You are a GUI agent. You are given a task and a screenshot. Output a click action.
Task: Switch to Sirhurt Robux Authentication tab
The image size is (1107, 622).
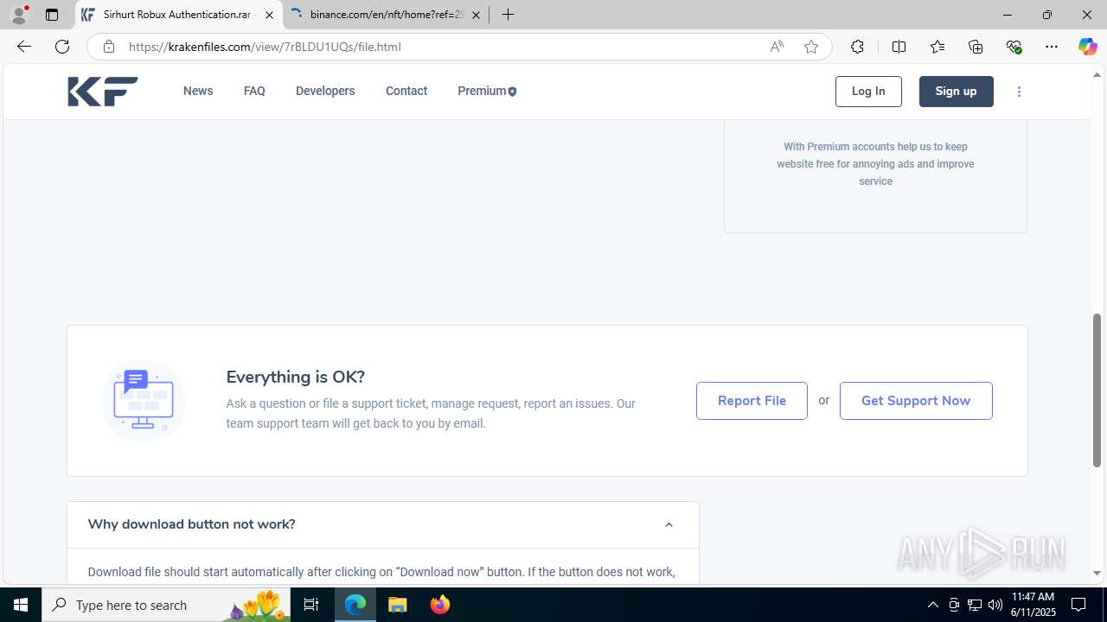coord(178,15)
